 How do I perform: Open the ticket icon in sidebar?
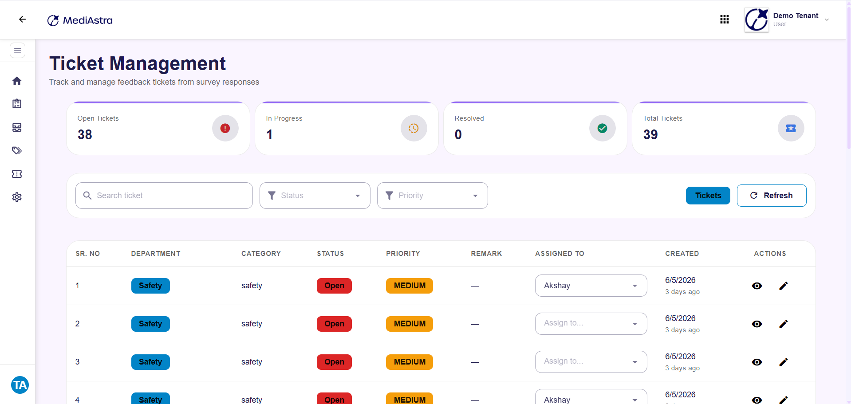pos(17,174)
